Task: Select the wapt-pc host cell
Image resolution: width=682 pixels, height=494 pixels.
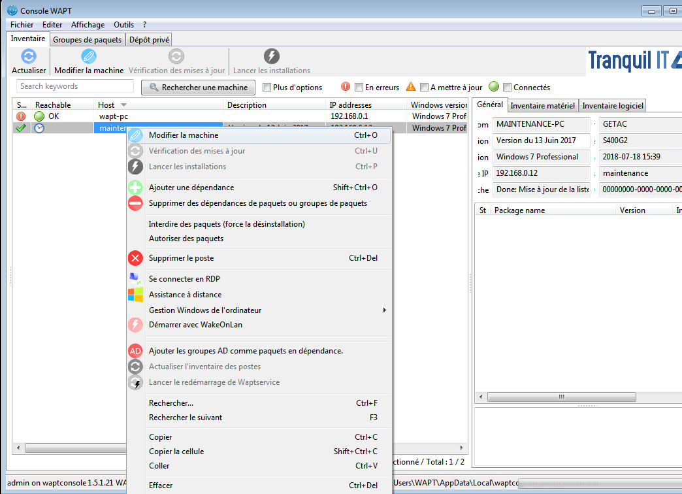Action: tap(158, 116)
